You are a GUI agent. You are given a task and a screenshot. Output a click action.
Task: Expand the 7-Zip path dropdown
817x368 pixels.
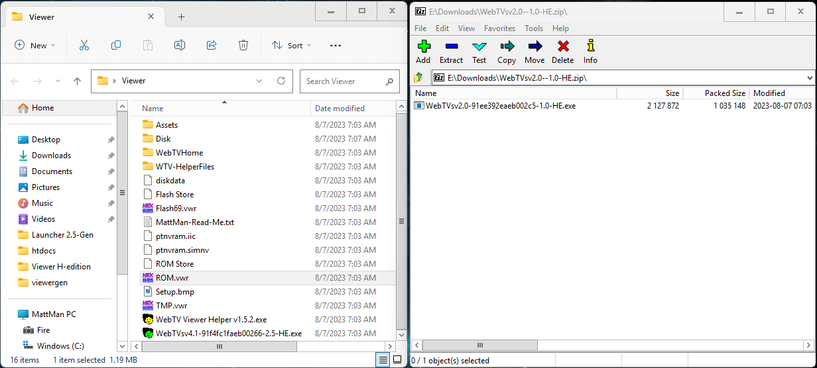[810, 78]
